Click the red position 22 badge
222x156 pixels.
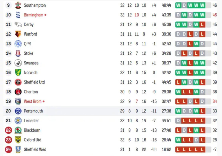pos(9,130)
